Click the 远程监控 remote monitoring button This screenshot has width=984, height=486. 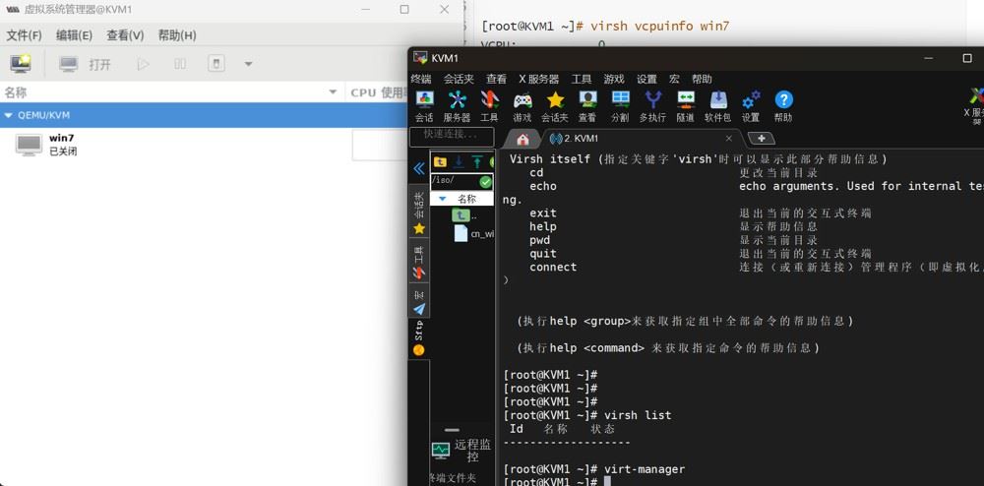[x=461, y=451]
